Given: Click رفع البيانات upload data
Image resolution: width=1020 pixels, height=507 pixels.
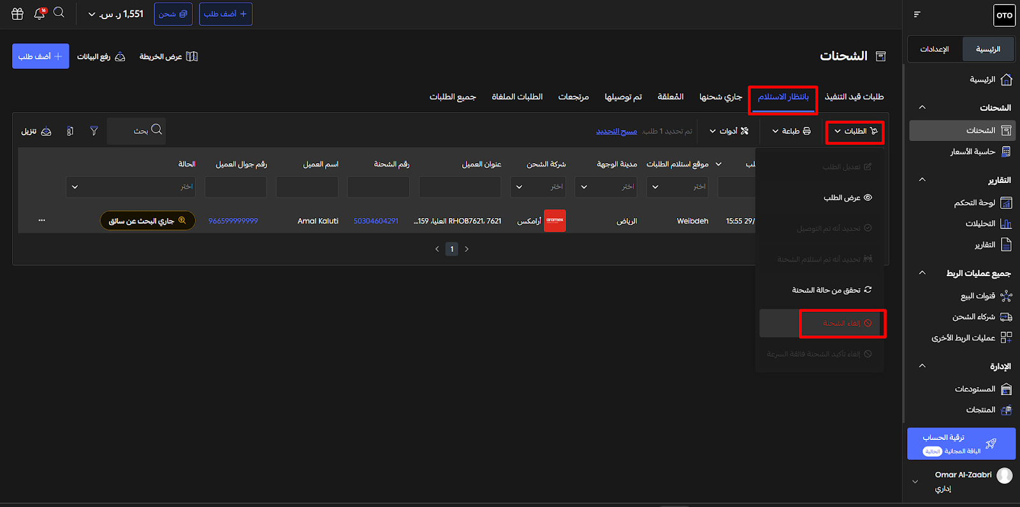Looking at the screenshot, I should [x=101, y=57].
